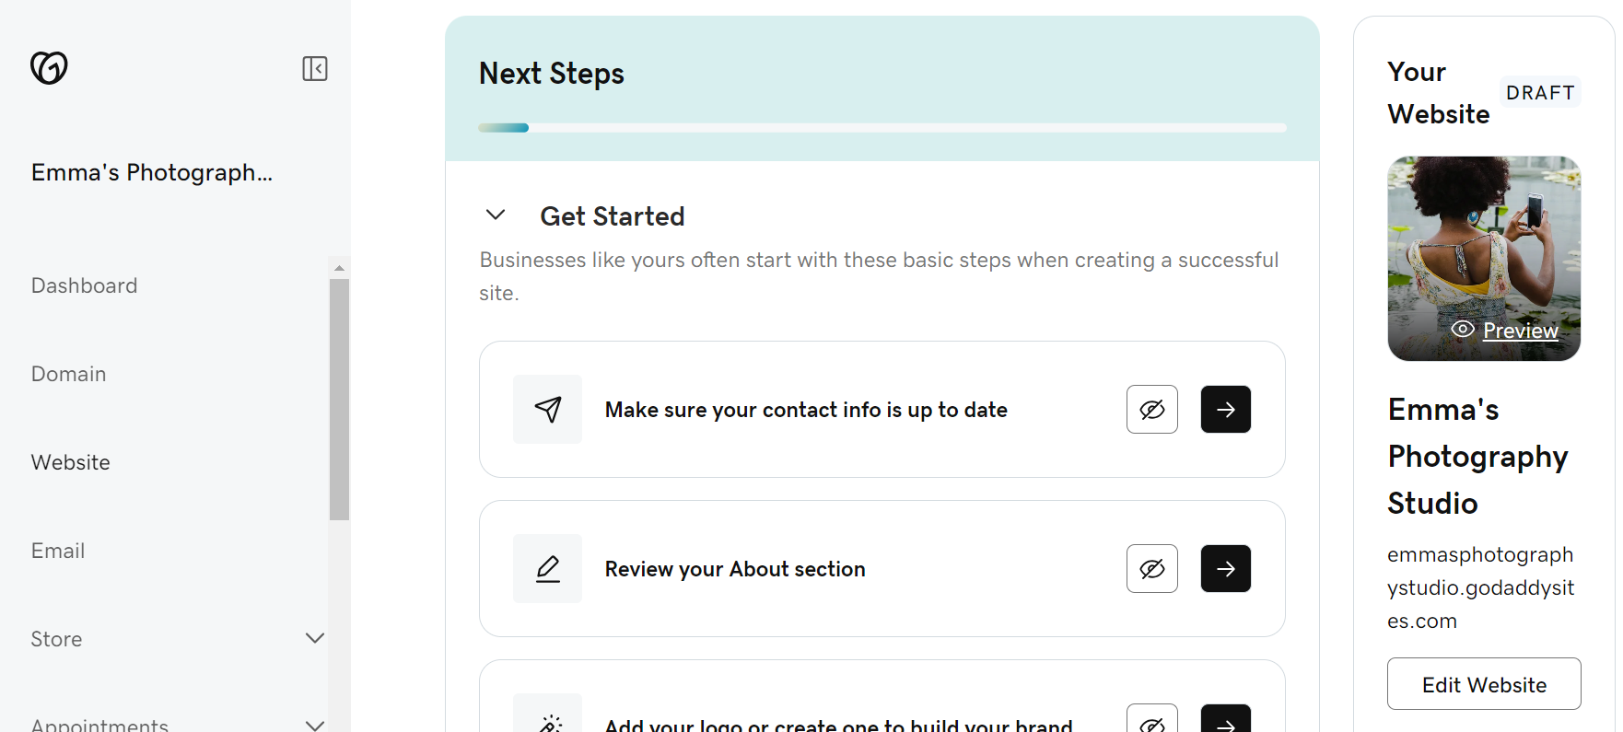Open the site Preview link
The height and width of the screenshot is (732, 1623).
pos(1520,330)
